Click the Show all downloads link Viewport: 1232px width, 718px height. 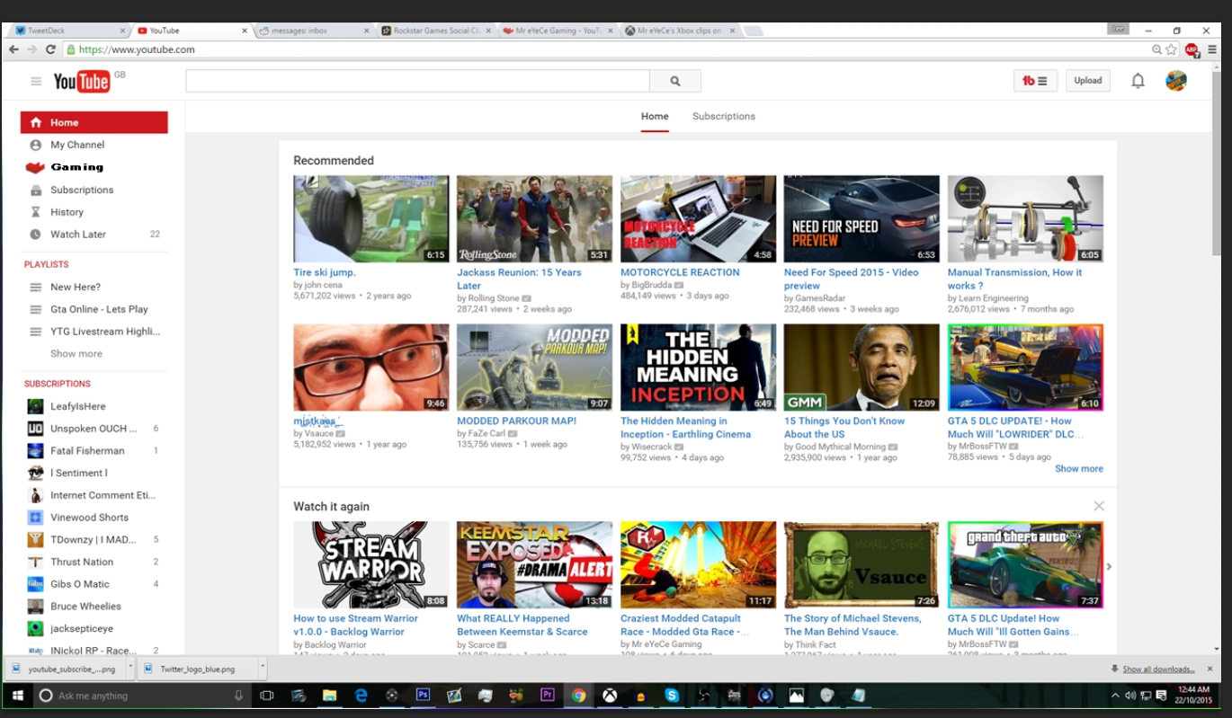(x=1158, y=669)
